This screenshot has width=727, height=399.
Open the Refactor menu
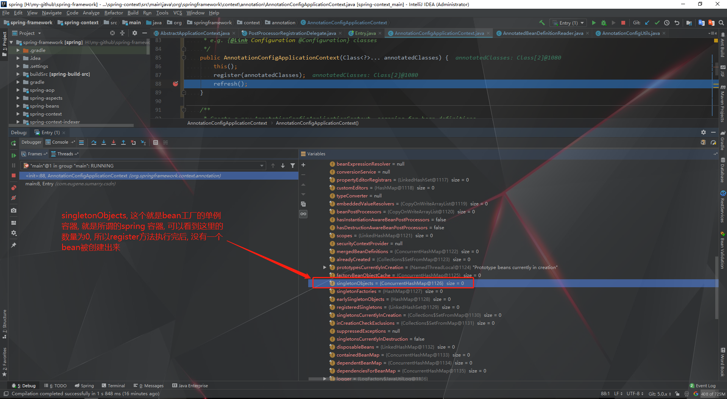114,13
